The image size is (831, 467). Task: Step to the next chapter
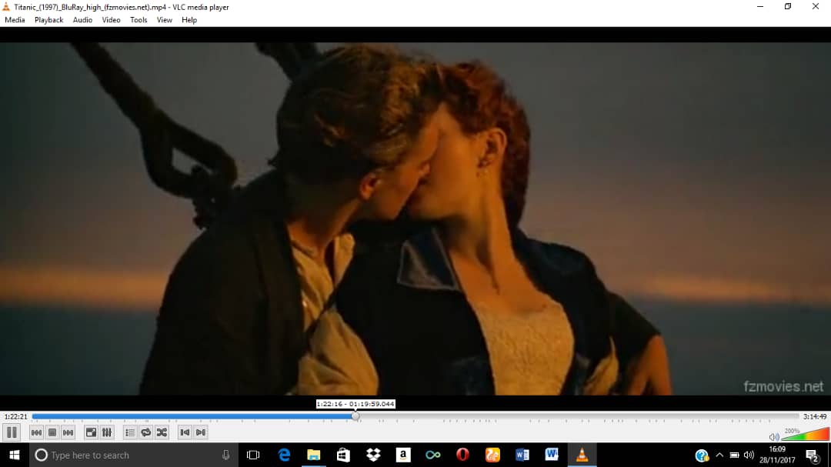(201, 432)
